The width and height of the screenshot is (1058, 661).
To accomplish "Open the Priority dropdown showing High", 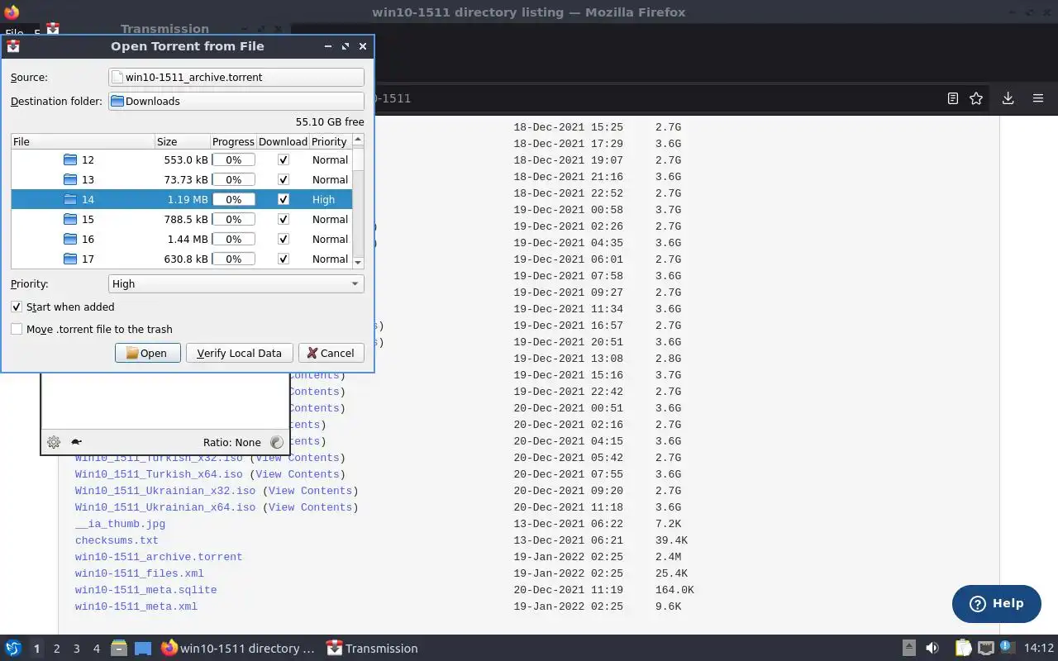I will 236,283.
